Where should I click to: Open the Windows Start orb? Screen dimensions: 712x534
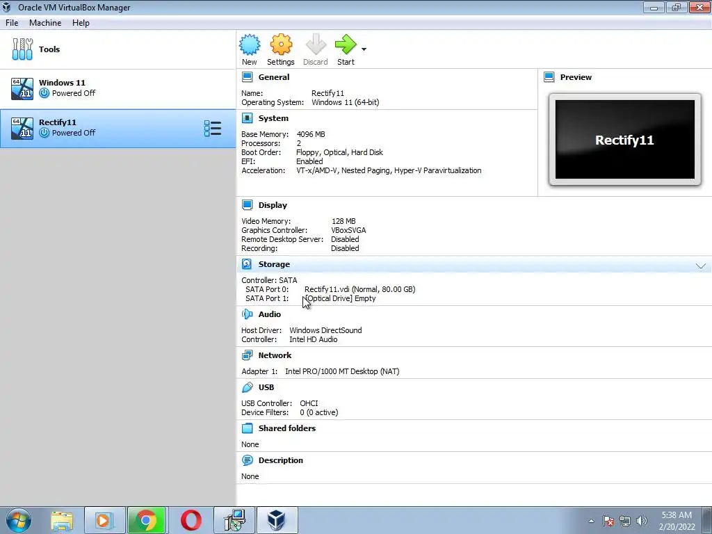[x=19, y=520]
